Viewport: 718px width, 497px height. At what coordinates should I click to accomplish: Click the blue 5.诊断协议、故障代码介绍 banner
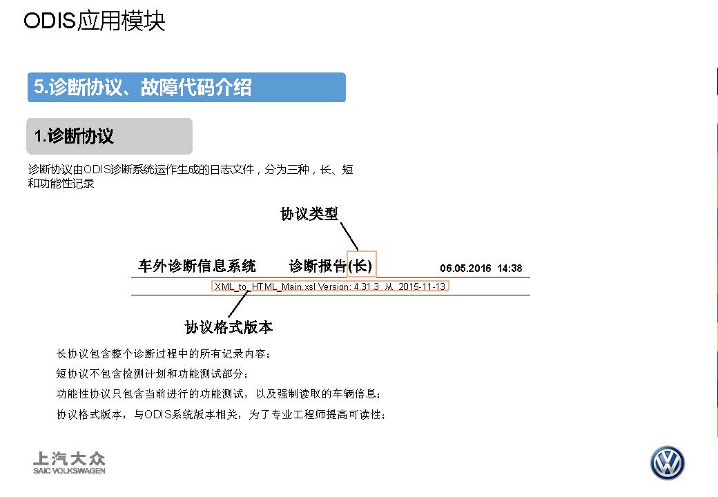[x=186, y=87]
